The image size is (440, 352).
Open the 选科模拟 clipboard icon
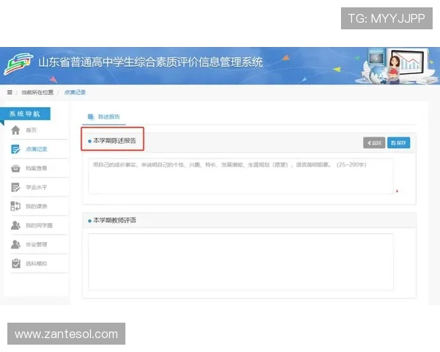click(x=16, y=263)
